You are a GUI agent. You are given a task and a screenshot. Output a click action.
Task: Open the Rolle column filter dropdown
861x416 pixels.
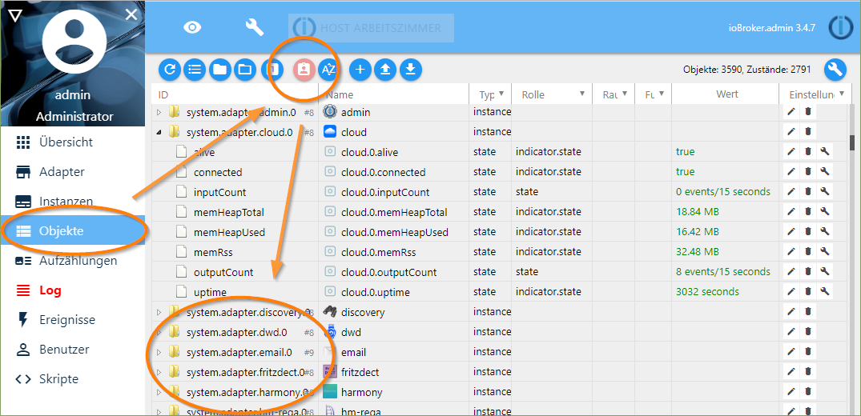(582, 94)
